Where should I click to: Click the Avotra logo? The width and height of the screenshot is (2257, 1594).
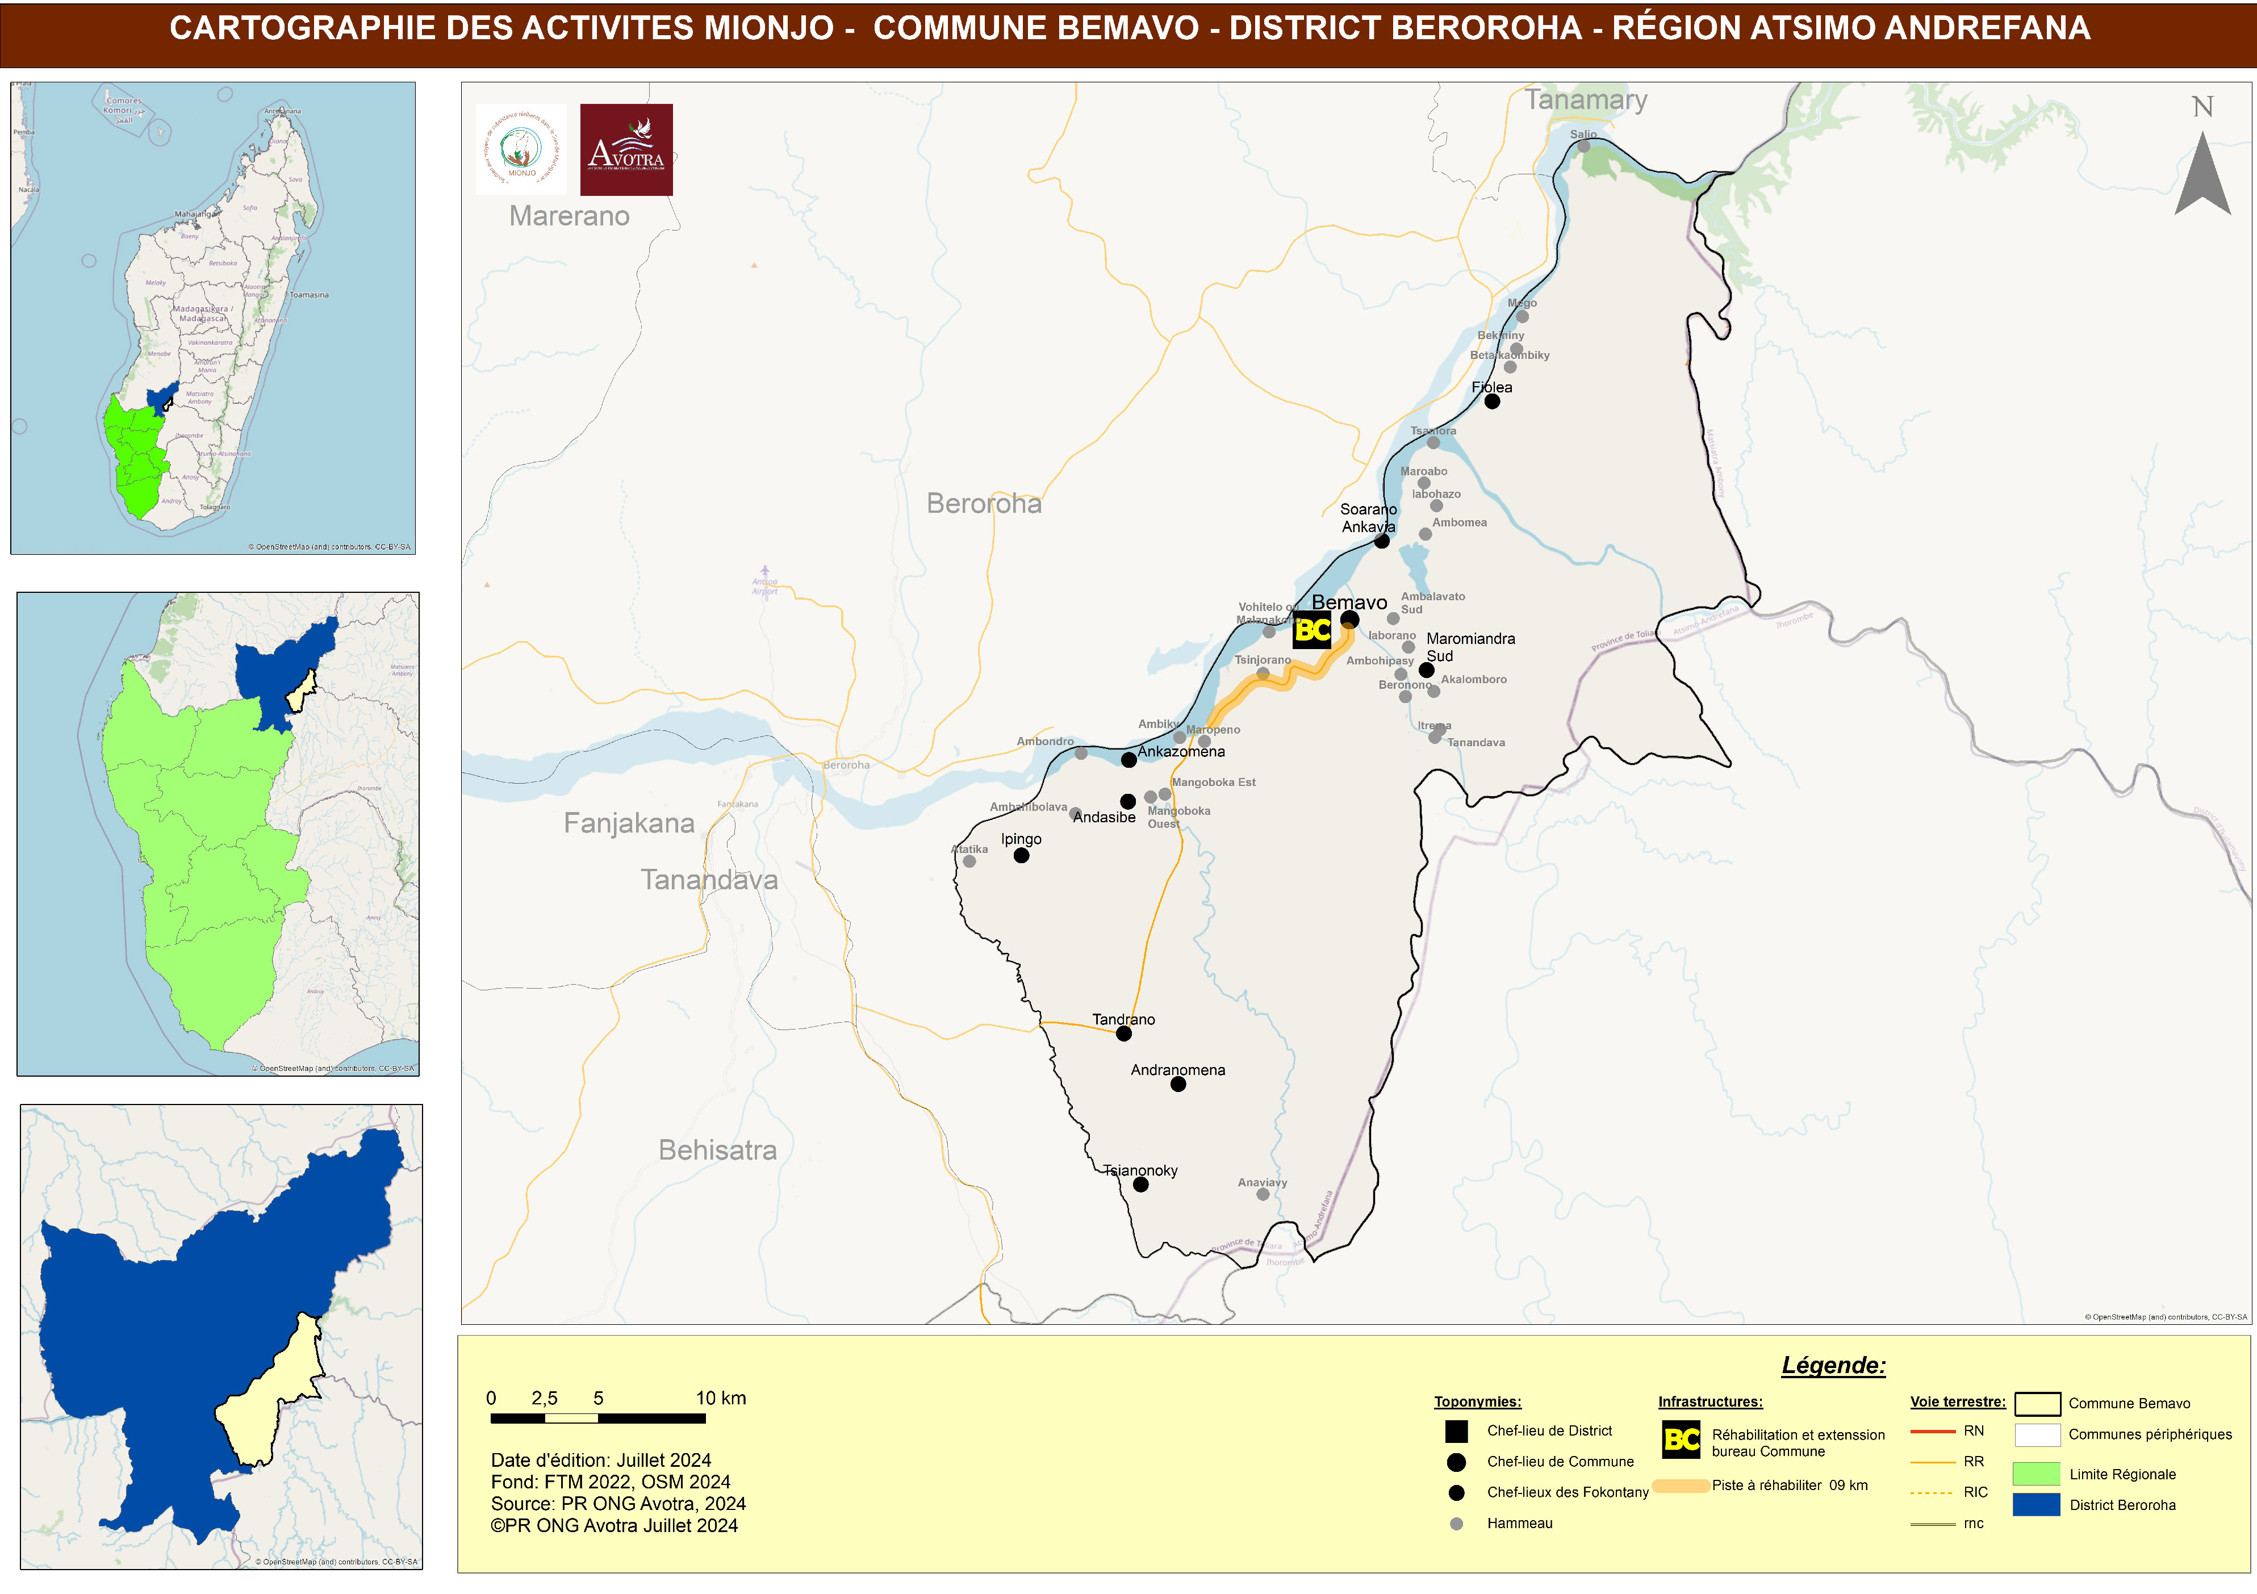(626, 149)
